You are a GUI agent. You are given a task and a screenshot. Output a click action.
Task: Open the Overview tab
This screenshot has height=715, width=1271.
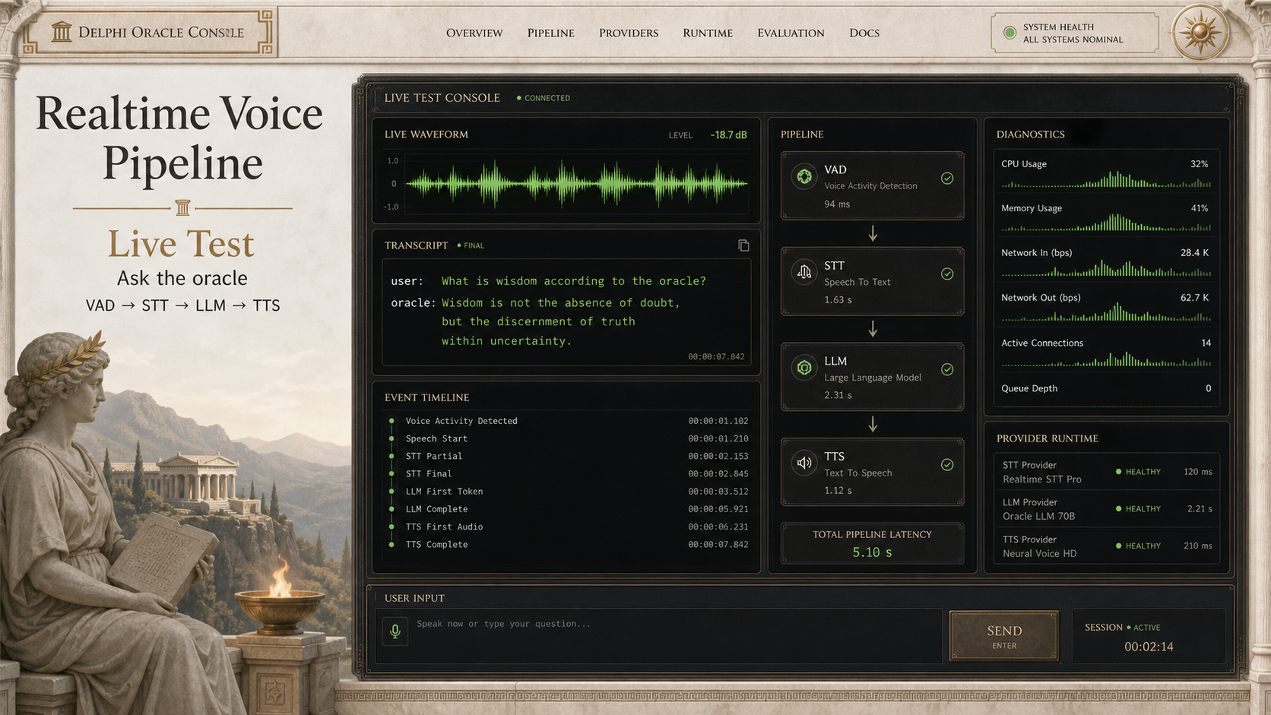[x=474, y=33]
